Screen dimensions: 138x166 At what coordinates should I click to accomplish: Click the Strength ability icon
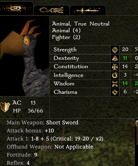(115, 50)
